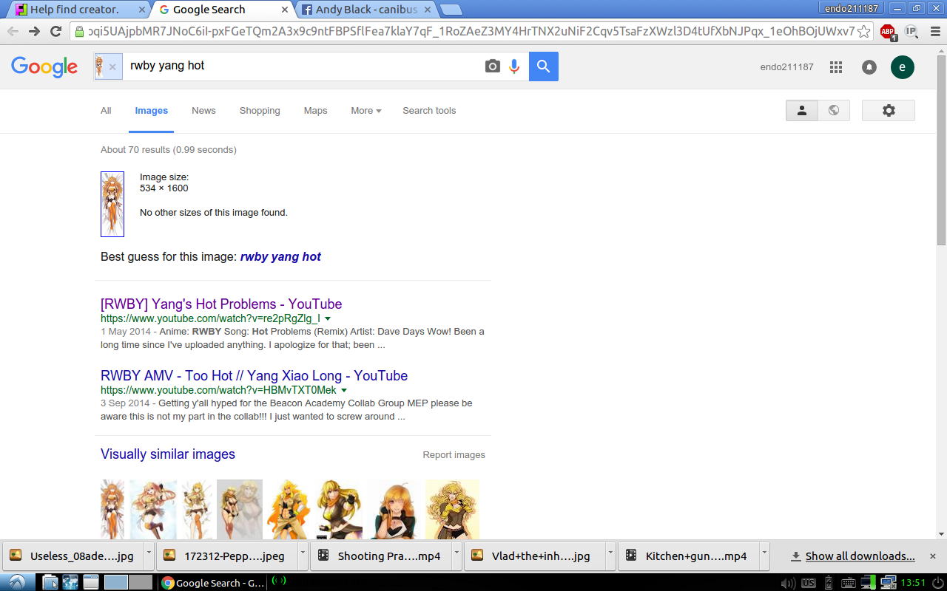
Task: Expand the More search categories dropdown
Action: coord(366,111)
